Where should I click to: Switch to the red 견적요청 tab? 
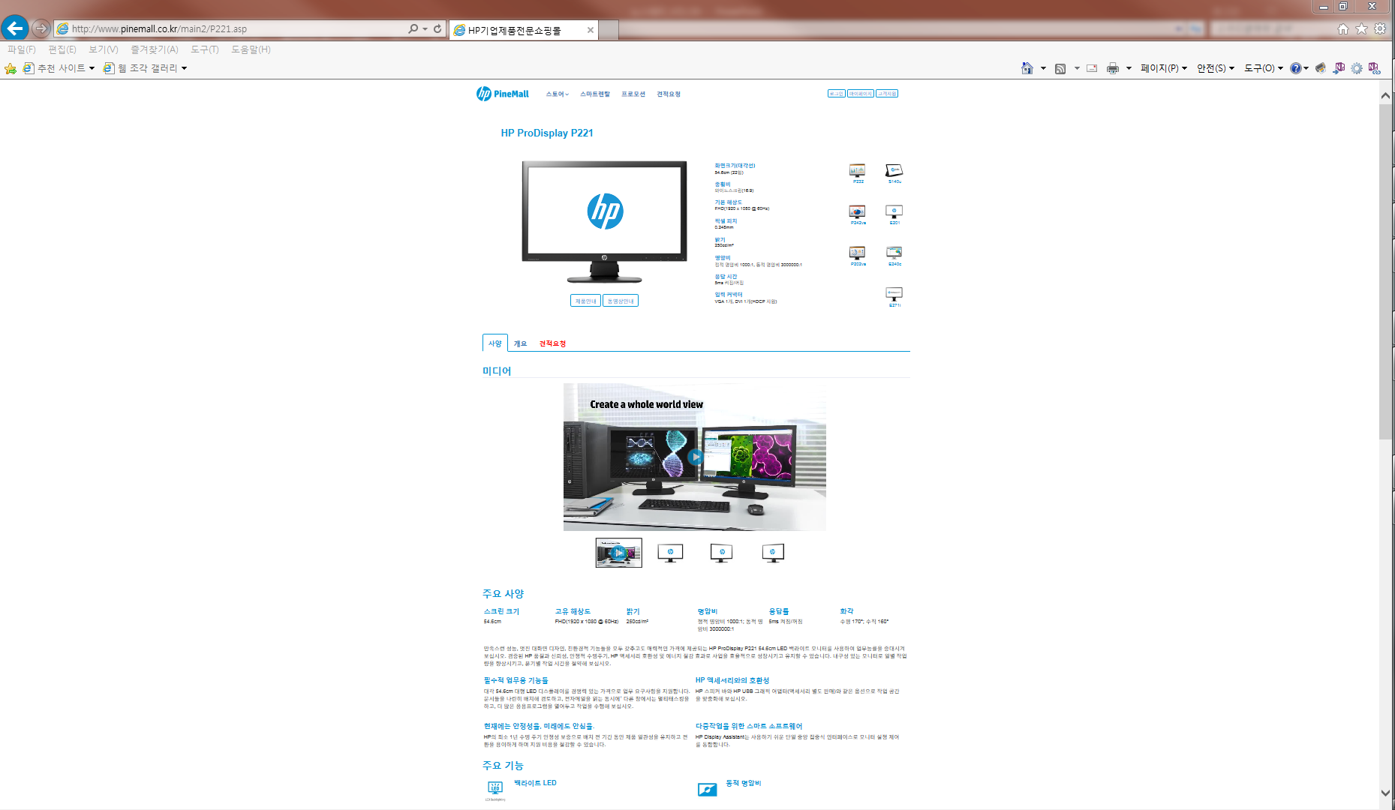click(552, 343)
